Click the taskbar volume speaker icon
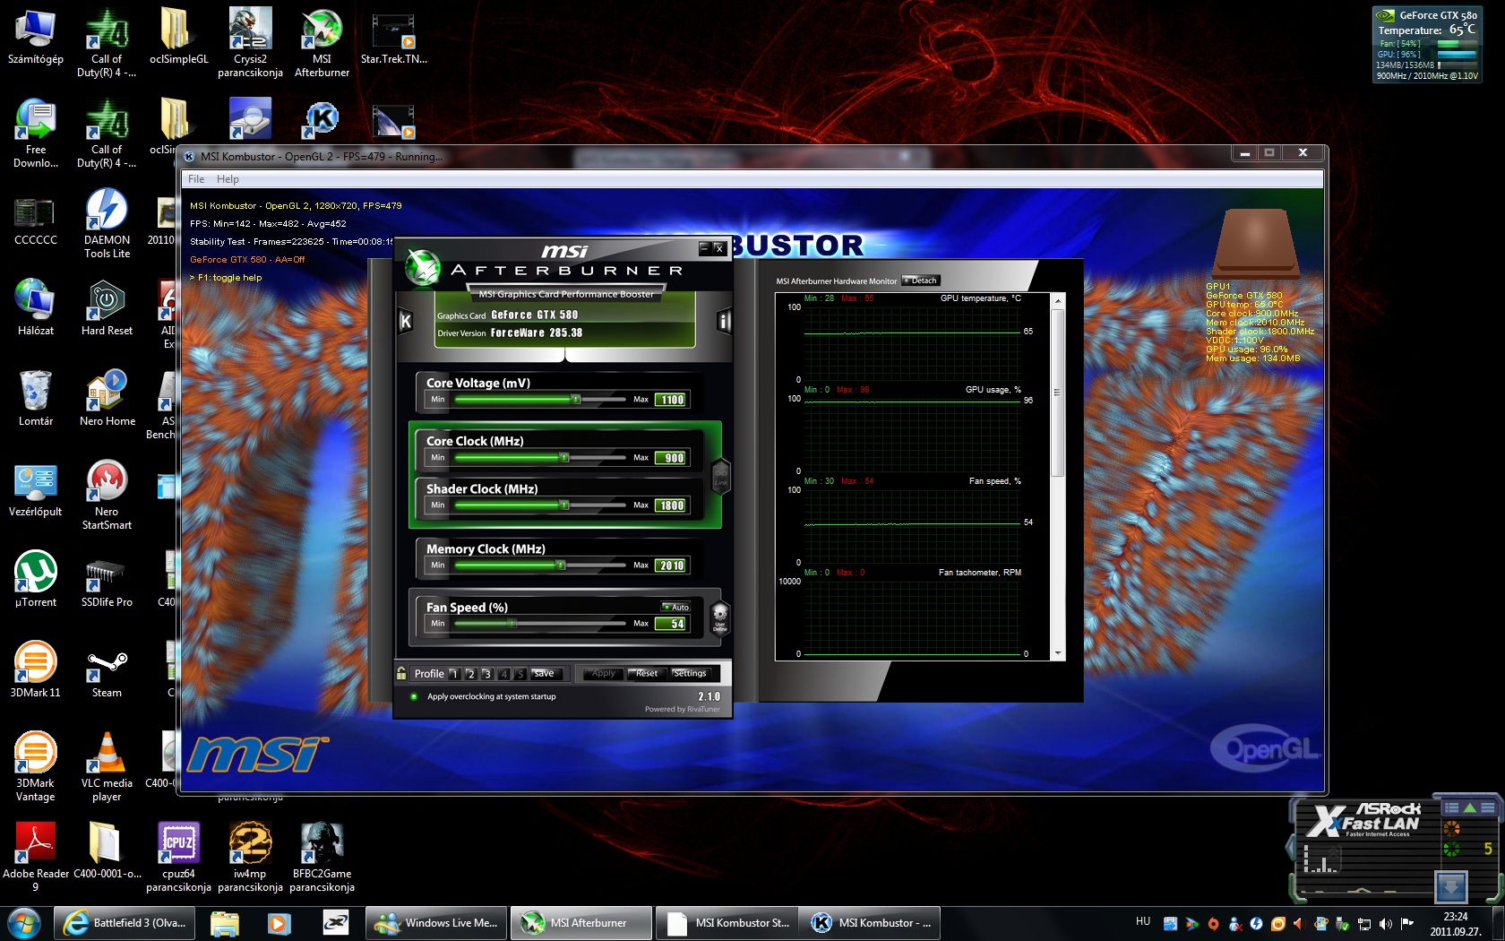The image size is (1505, 941). pos(1386,923)
